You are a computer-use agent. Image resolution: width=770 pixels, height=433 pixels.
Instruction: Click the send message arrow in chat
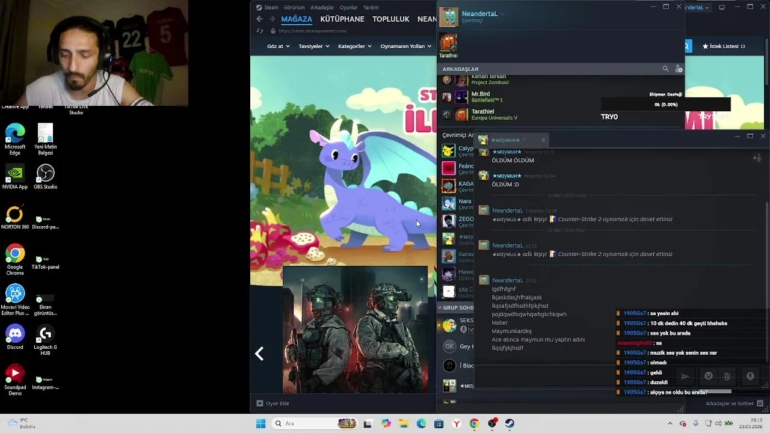(685, 376)
